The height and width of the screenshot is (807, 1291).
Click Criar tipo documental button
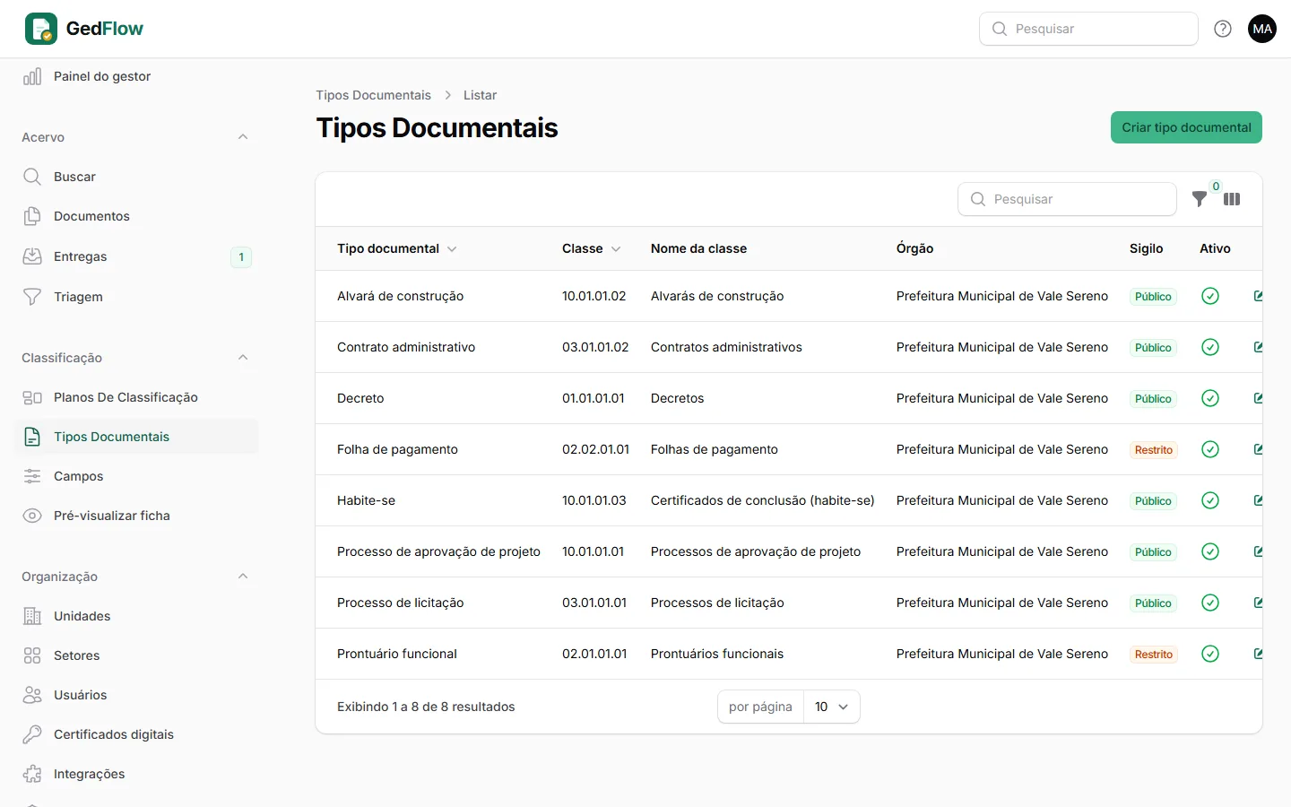1186,127
